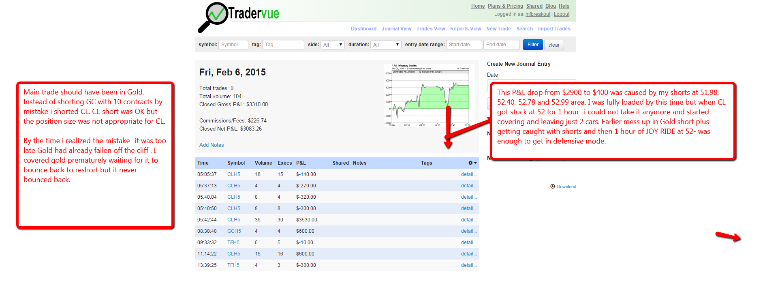Click the Time column header

203,163
